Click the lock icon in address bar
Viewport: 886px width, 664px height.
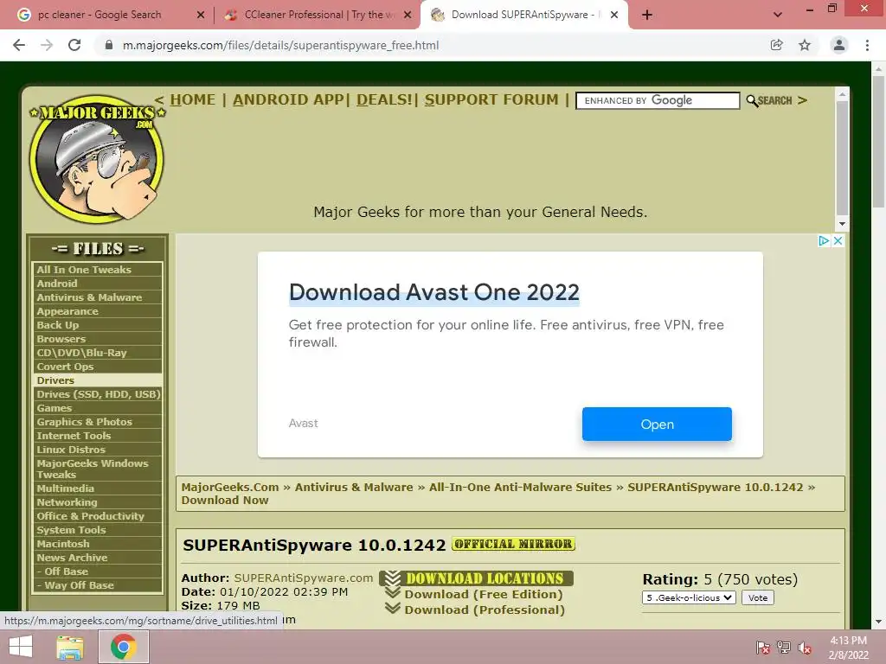pos(109,45)
